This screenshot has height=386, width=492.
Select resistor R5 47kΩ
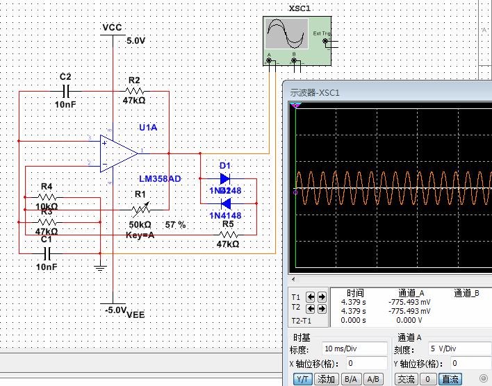pyautogui.click(x=229, y=235)
